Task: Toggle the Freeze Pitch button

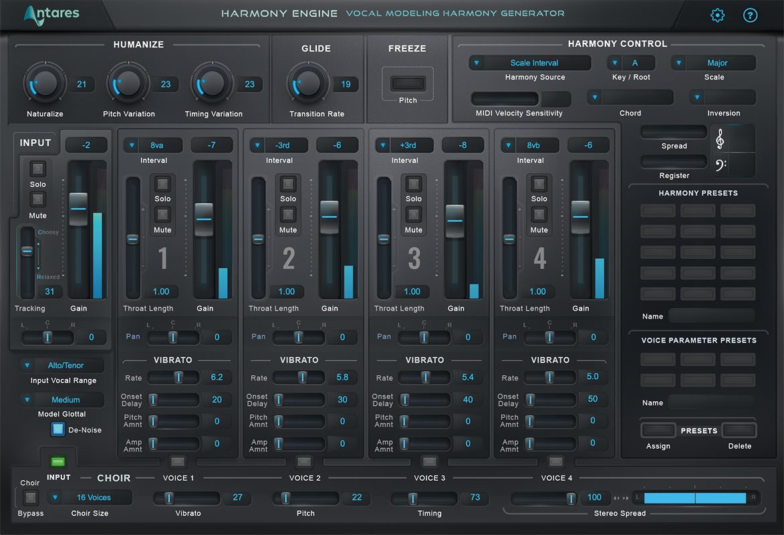Action: coord(408,83)
